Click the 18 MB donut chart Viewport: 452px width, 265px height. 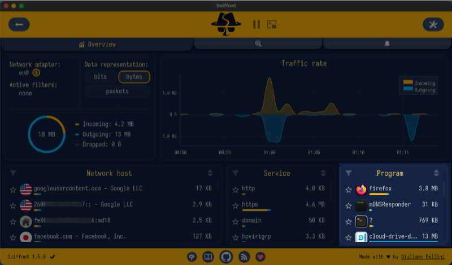(47, 134)
